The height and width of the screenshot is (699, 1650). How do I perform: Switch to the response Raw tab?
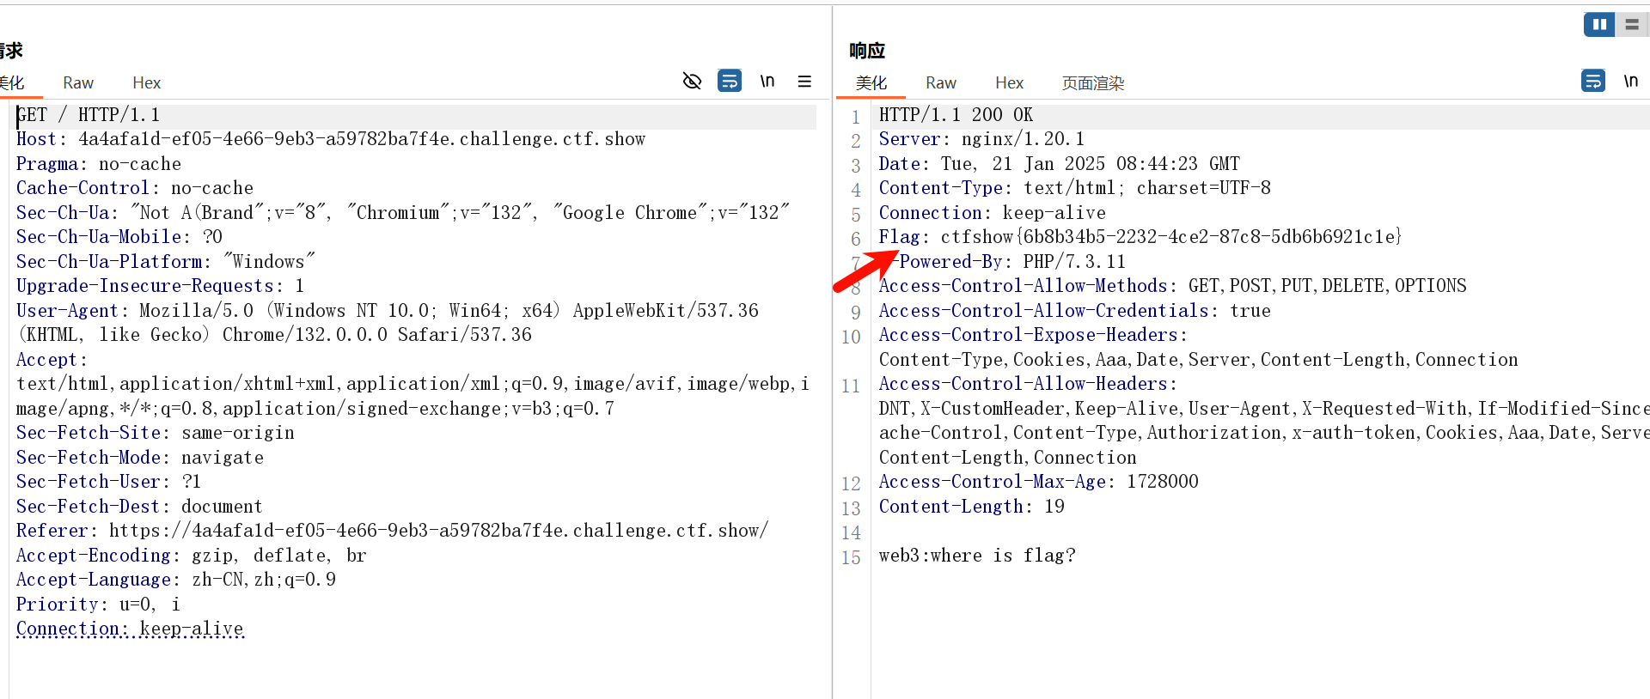[x=940, y=83]
